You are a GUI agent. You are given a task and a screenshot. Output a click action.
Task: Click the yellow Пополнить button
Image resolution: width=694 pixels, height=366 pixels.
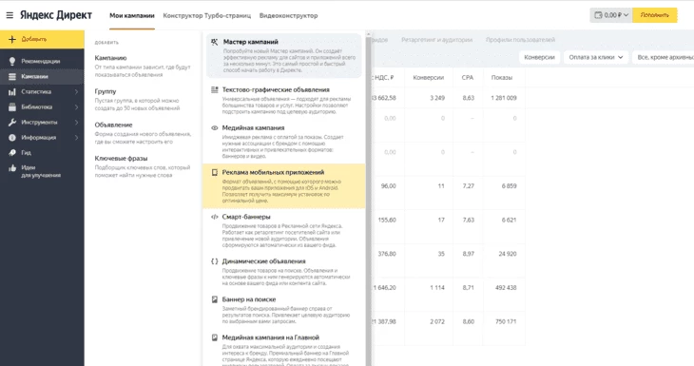pos(655,15)
